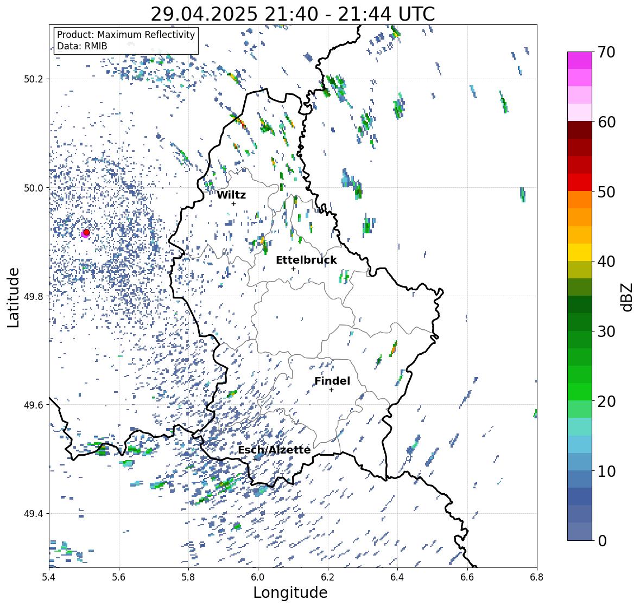Click the longitude tick 5.6
Image resolution: width=640 pixels, height=606 pixels.
coord(119,577)
